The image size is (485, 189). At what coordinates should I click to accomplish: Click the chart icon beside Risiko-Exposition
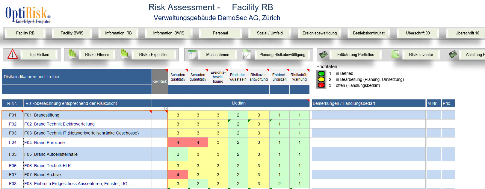coord(124,54)
